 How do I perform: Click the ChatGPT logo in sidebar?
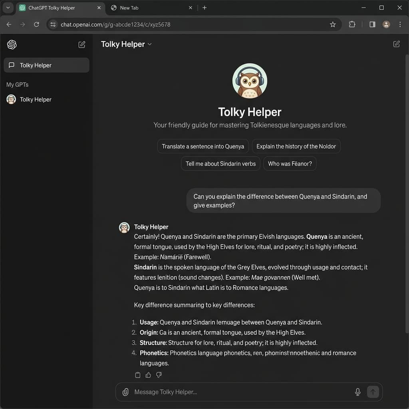[x=12, y=45]
